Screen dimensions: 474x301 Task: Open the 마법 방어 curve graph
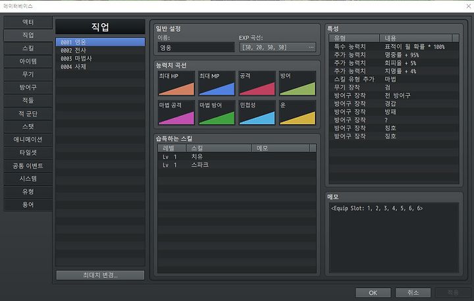(x=217, y=113)
